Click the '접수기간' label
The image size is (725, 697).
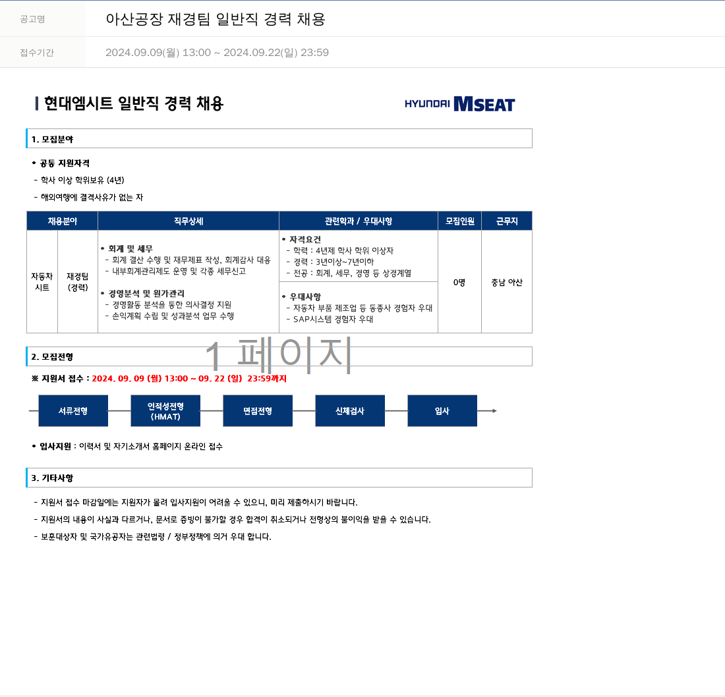(x=37, y=53)
